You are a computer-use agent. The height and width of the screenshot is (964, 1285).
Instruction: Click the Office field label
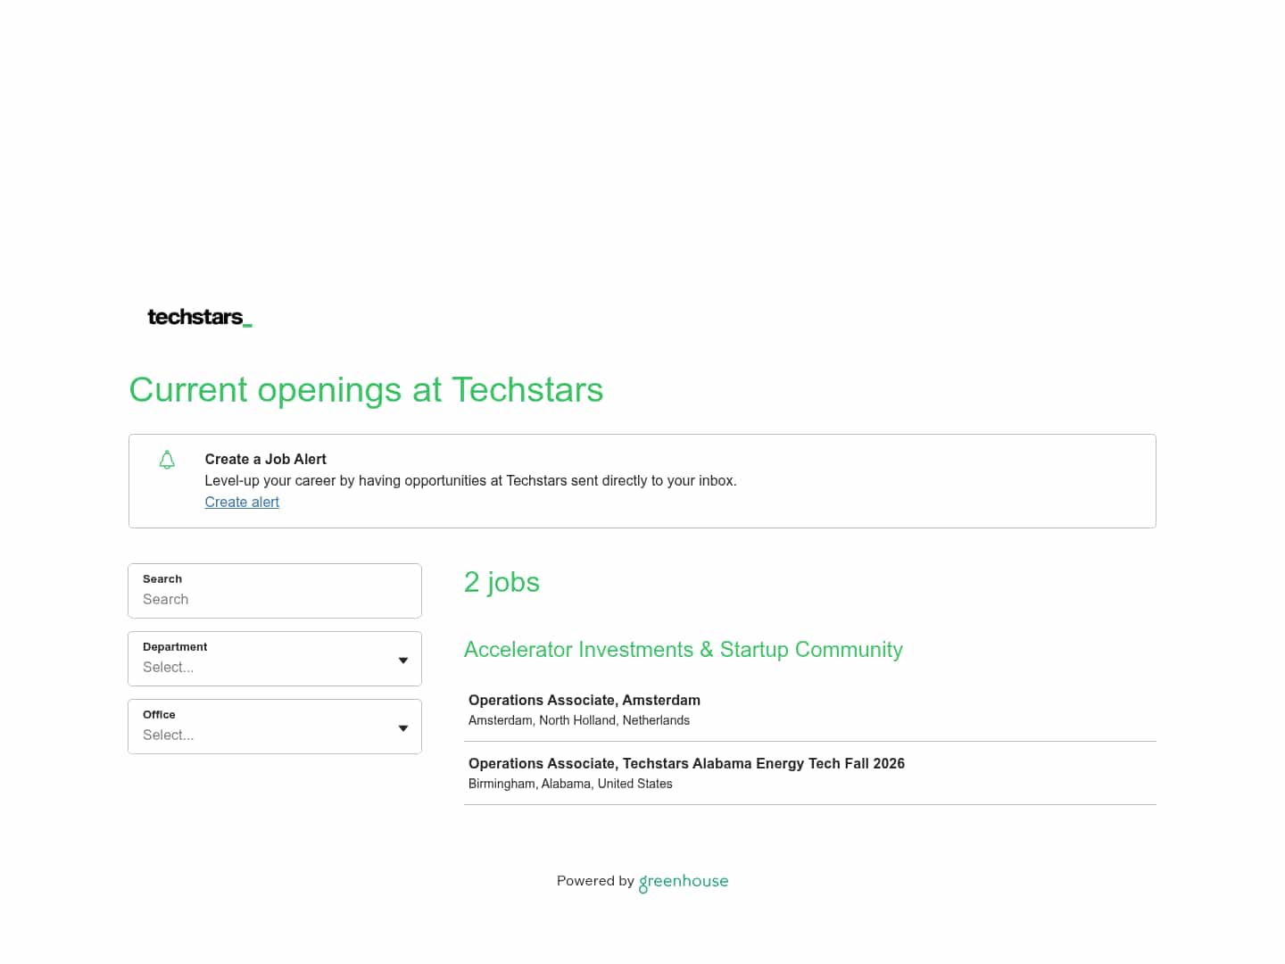point(159,714)
